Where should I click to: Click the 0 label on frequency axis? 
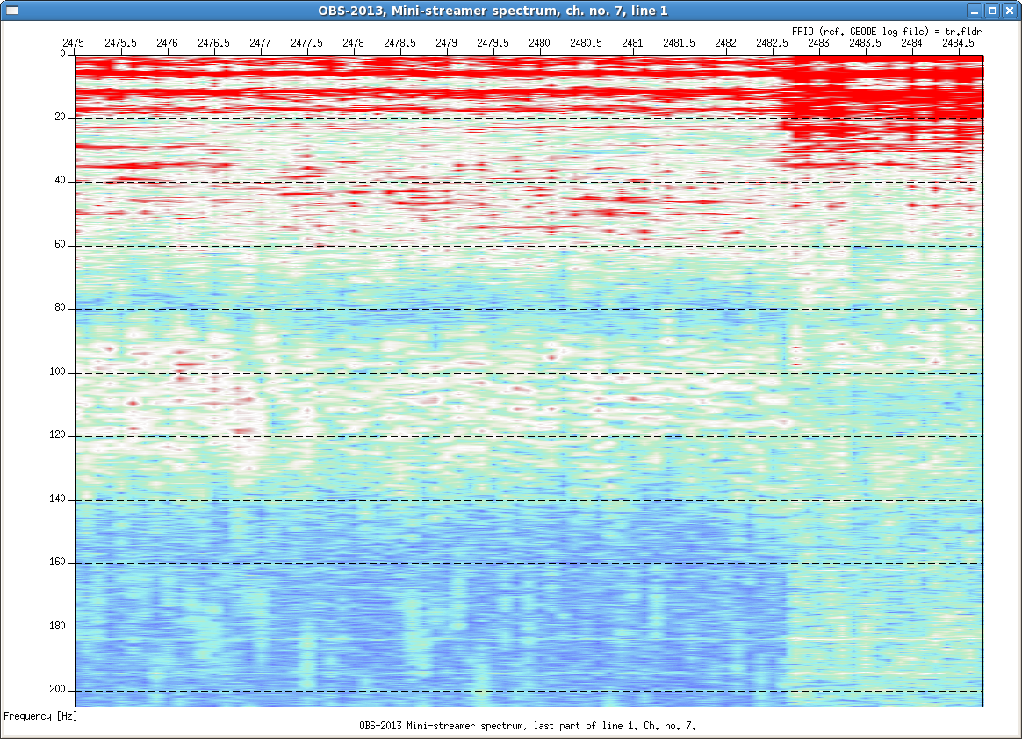(62, 54)
